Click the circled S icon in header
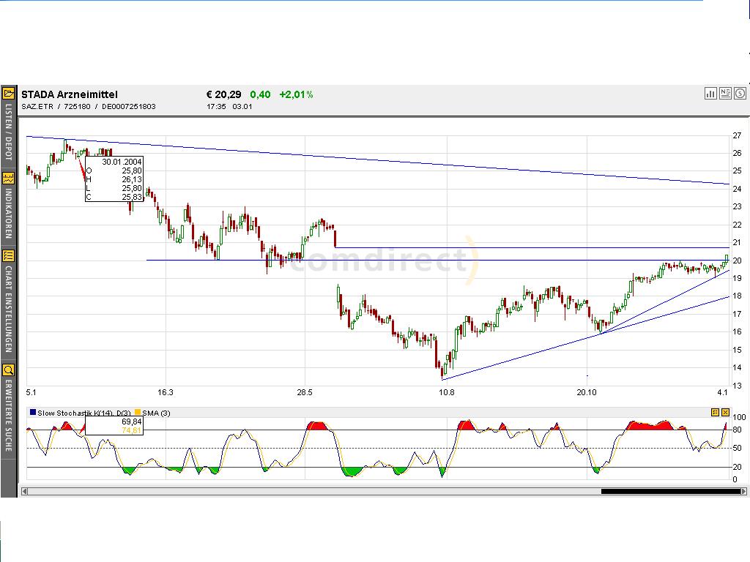This screenshot has height=562, width=750. (x=740, y=94)
